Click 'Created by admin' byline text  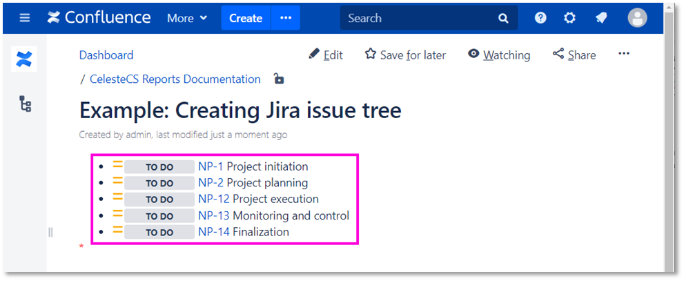point(115,135)
